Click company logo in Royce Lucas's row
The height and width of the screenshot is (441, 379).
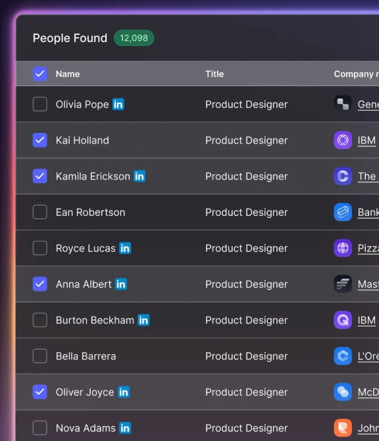point(343,248)
